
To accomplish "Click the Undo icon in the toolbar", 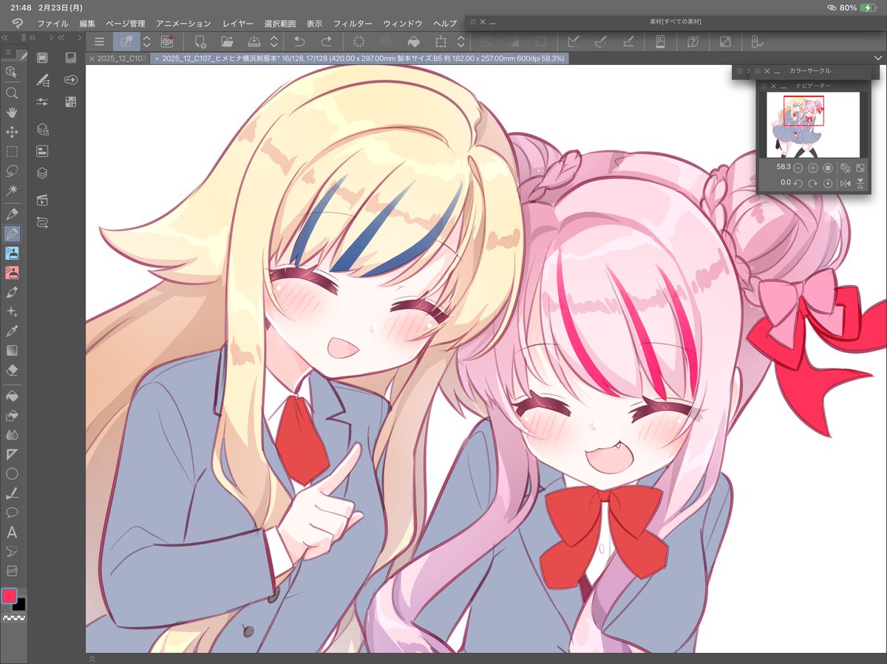I will 299,42.
